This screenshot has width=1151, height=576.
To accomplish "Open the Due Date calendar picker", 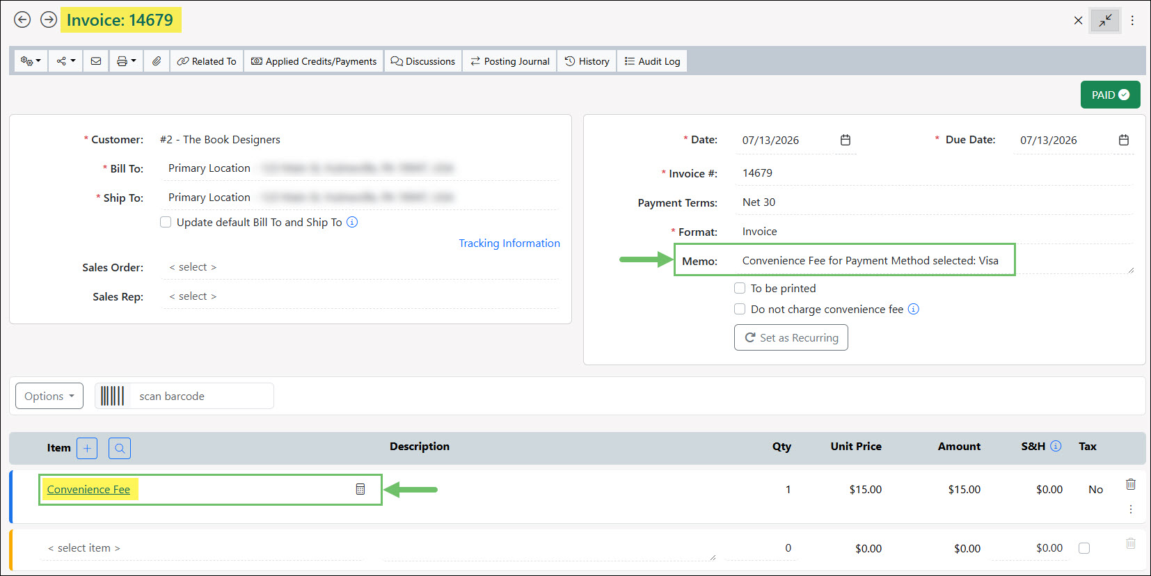I will pos(1124,140).
